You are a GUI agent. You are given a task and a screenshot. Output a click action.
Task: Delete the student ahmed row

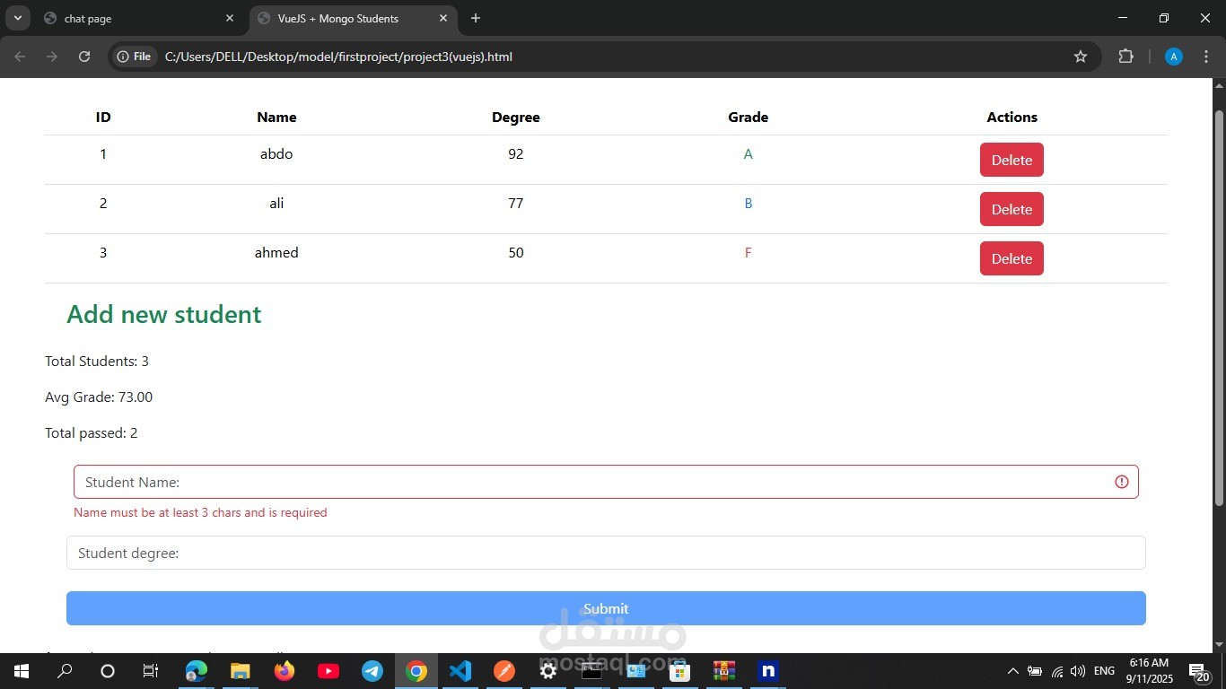pyautogui.click(x=1011, y=258)
